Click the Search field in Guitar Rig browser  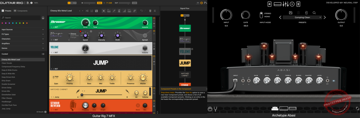pos(21,18)
